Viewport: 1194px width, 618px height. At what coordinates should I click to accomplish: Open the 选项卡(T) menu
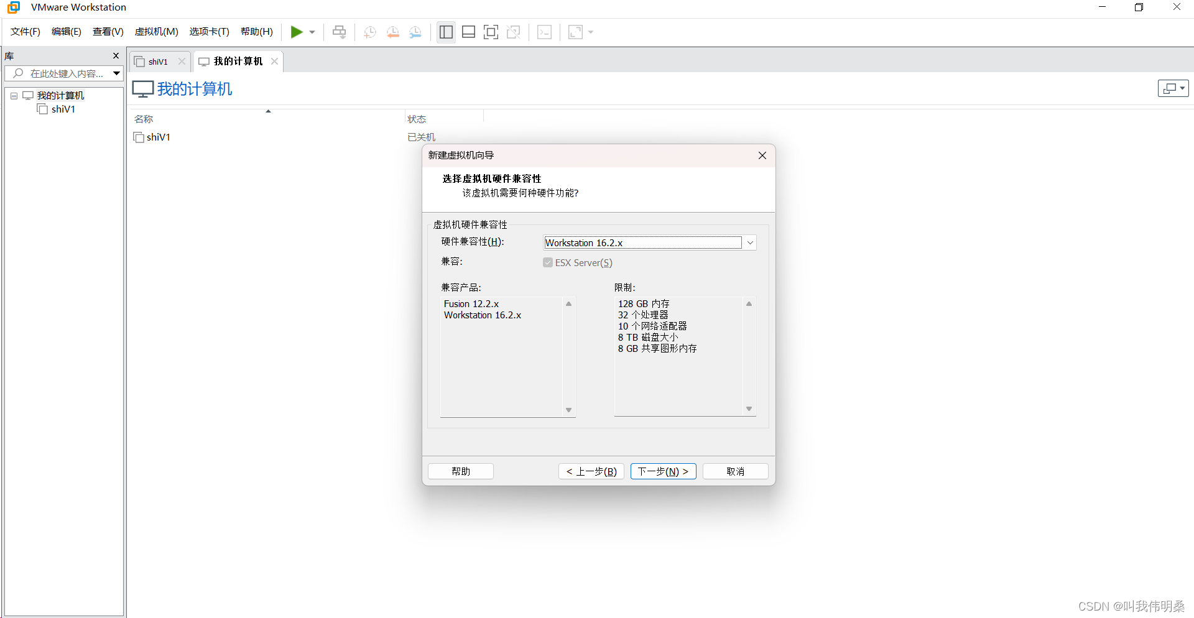pos(209,32)
